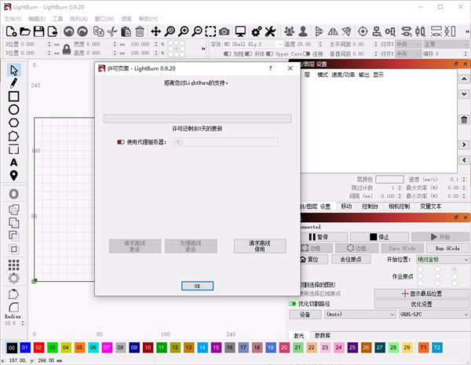
Task: Click the delete trash icon in top toolbar
Action: coord(139,31)
